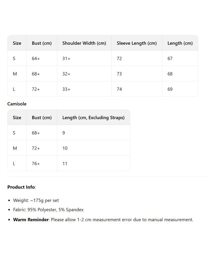Image resolution: width=209 pixels, height=279 pixels.
Task: Select the Bust (cm) header in top table
Action: [x=42, y=43]
